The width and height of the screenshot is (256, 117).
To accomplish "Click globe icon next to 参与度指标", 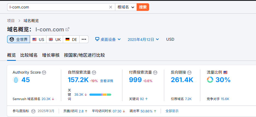I will pos(33,111).
